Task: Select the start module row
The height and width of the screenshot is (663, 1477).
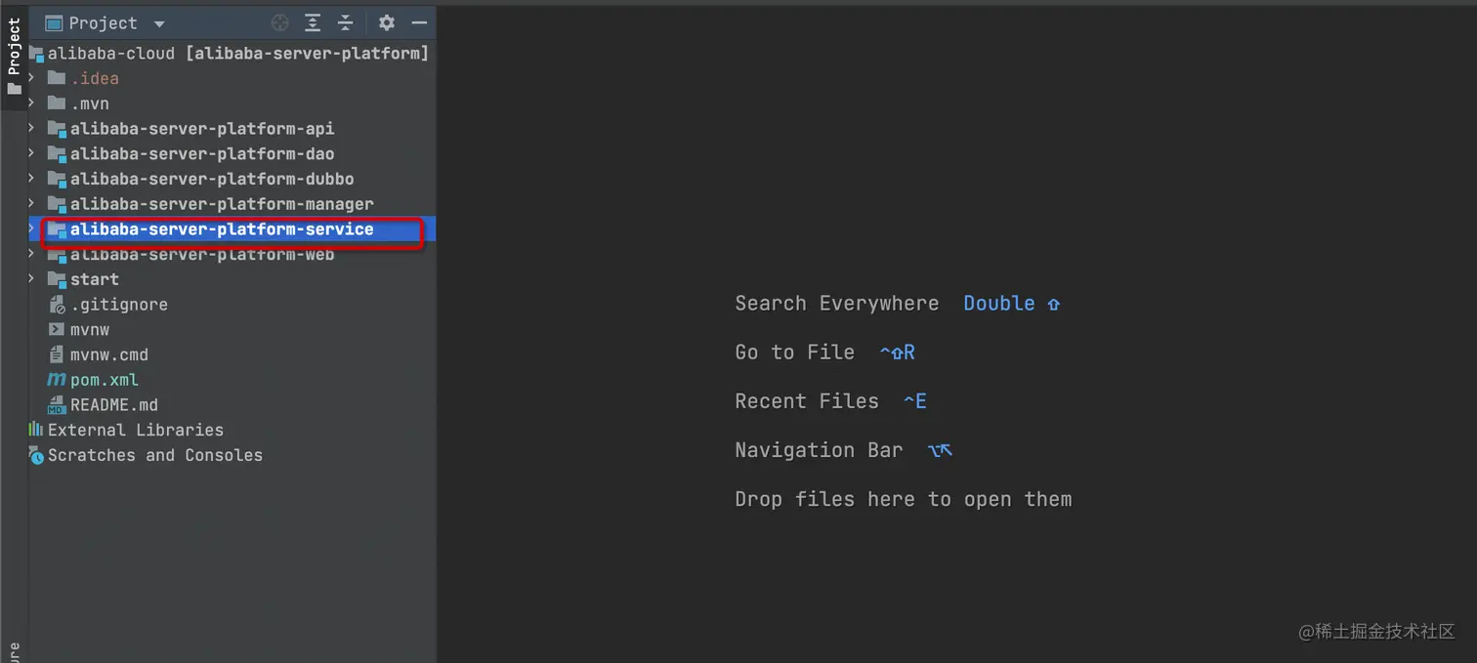Action: coord(232,279)
